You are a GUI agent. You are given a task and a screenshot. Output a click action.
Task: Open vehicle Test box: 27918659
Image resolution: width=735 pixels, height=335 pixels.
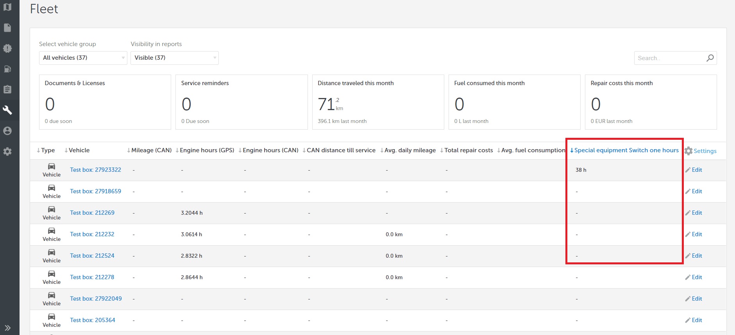click(96, 191)
